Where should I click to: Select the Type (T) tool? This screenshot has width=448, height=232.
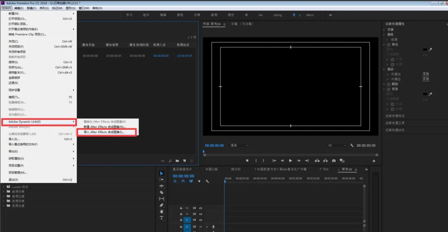[162, 218]
